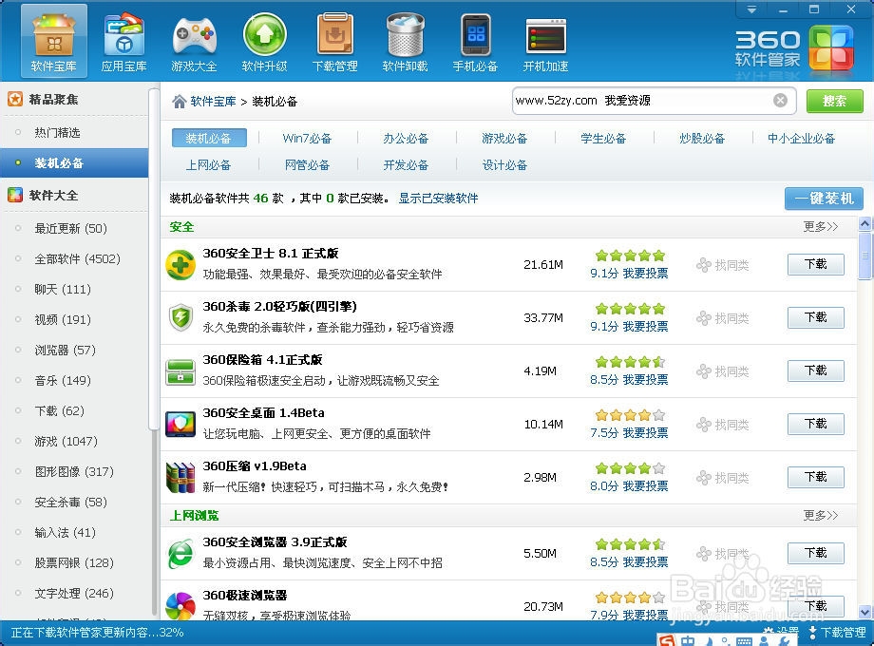Open 下载管理 download manager icon

click(x=334, y=41)
